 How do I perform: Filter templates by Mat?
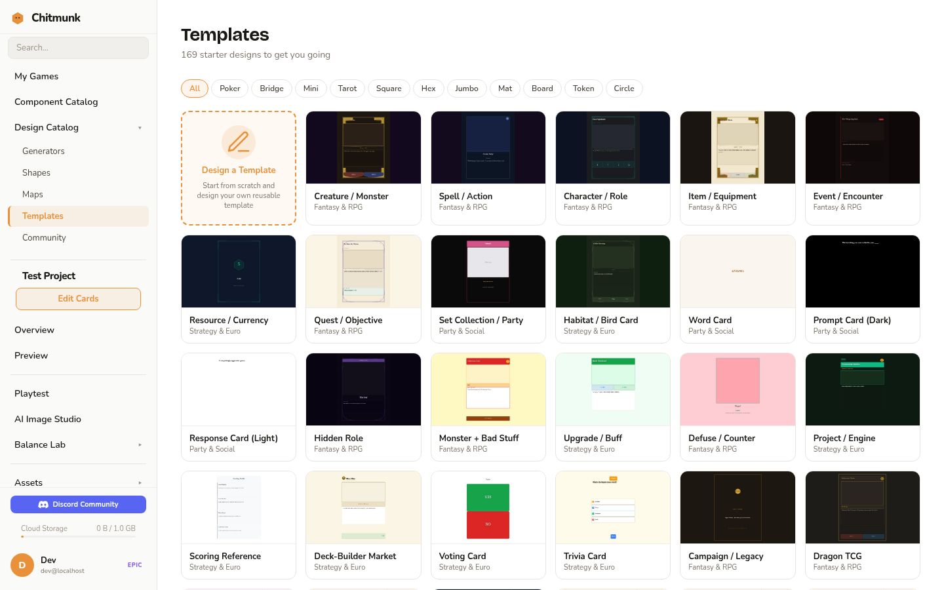(x=505, y=88)
